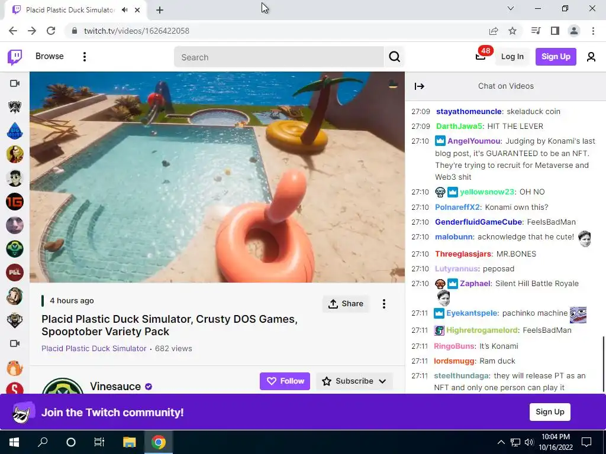Open the Windows notification center
Viewport: 606px width, 454px height.
[586, 442]
